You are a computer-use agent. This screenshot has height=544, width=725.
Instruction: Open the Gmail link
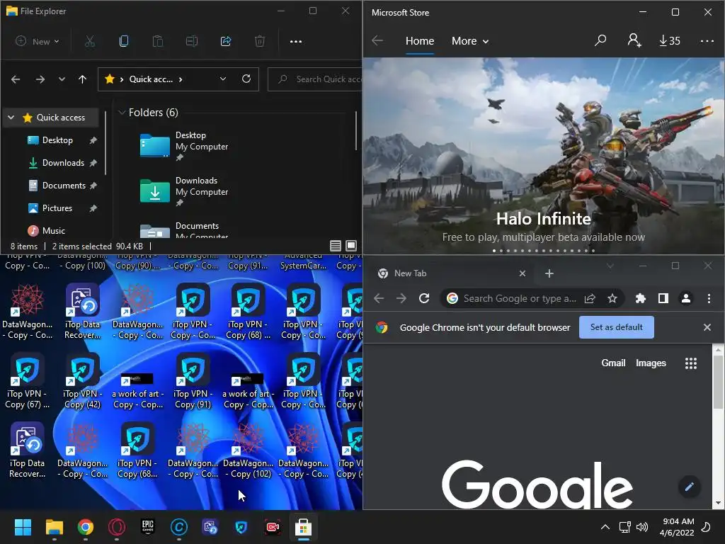coord(613,363)
